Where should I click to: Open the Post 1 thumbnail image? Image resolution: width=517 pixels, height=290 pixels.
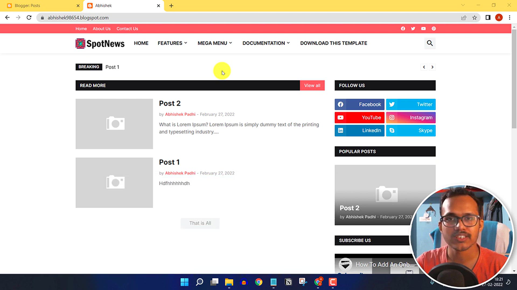[114, 183]
